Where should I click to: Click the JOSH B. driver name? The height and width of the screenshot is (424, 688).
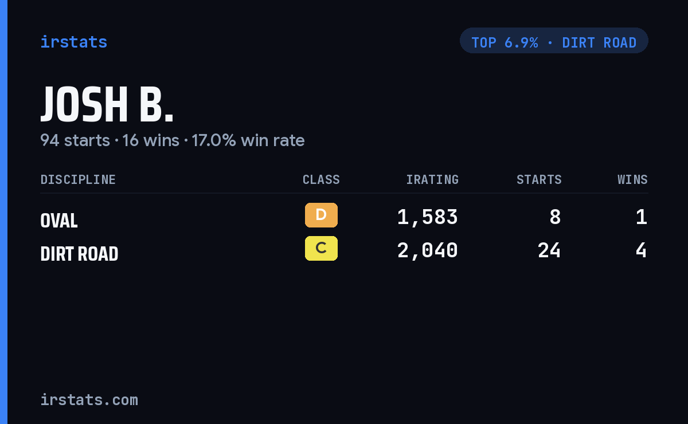107,105
